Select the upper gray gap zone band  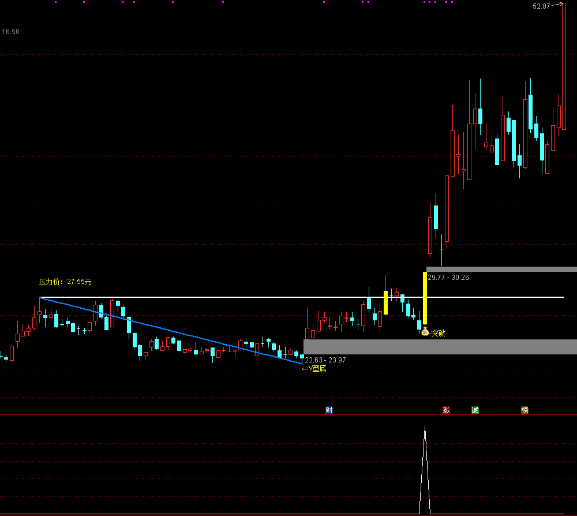(x=501, y=269)
